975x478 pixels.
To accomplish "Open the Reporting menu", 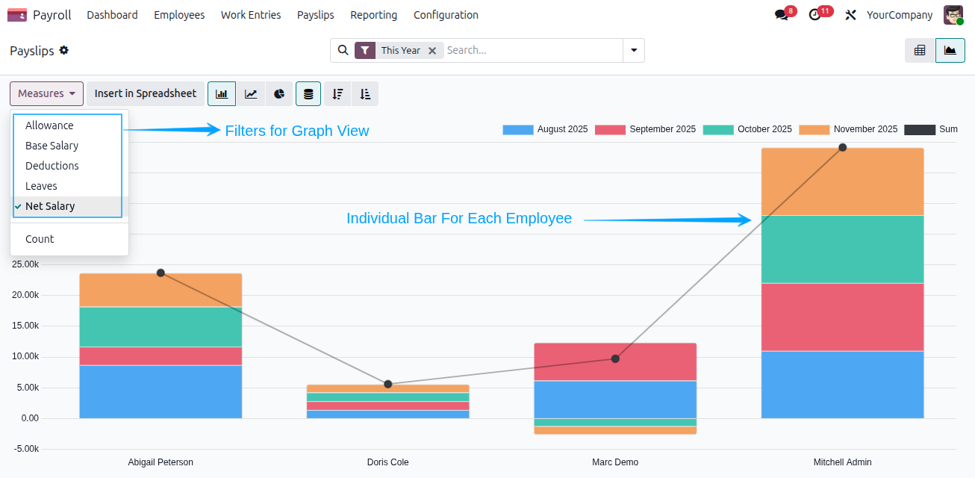I will (x=374, y=15).
